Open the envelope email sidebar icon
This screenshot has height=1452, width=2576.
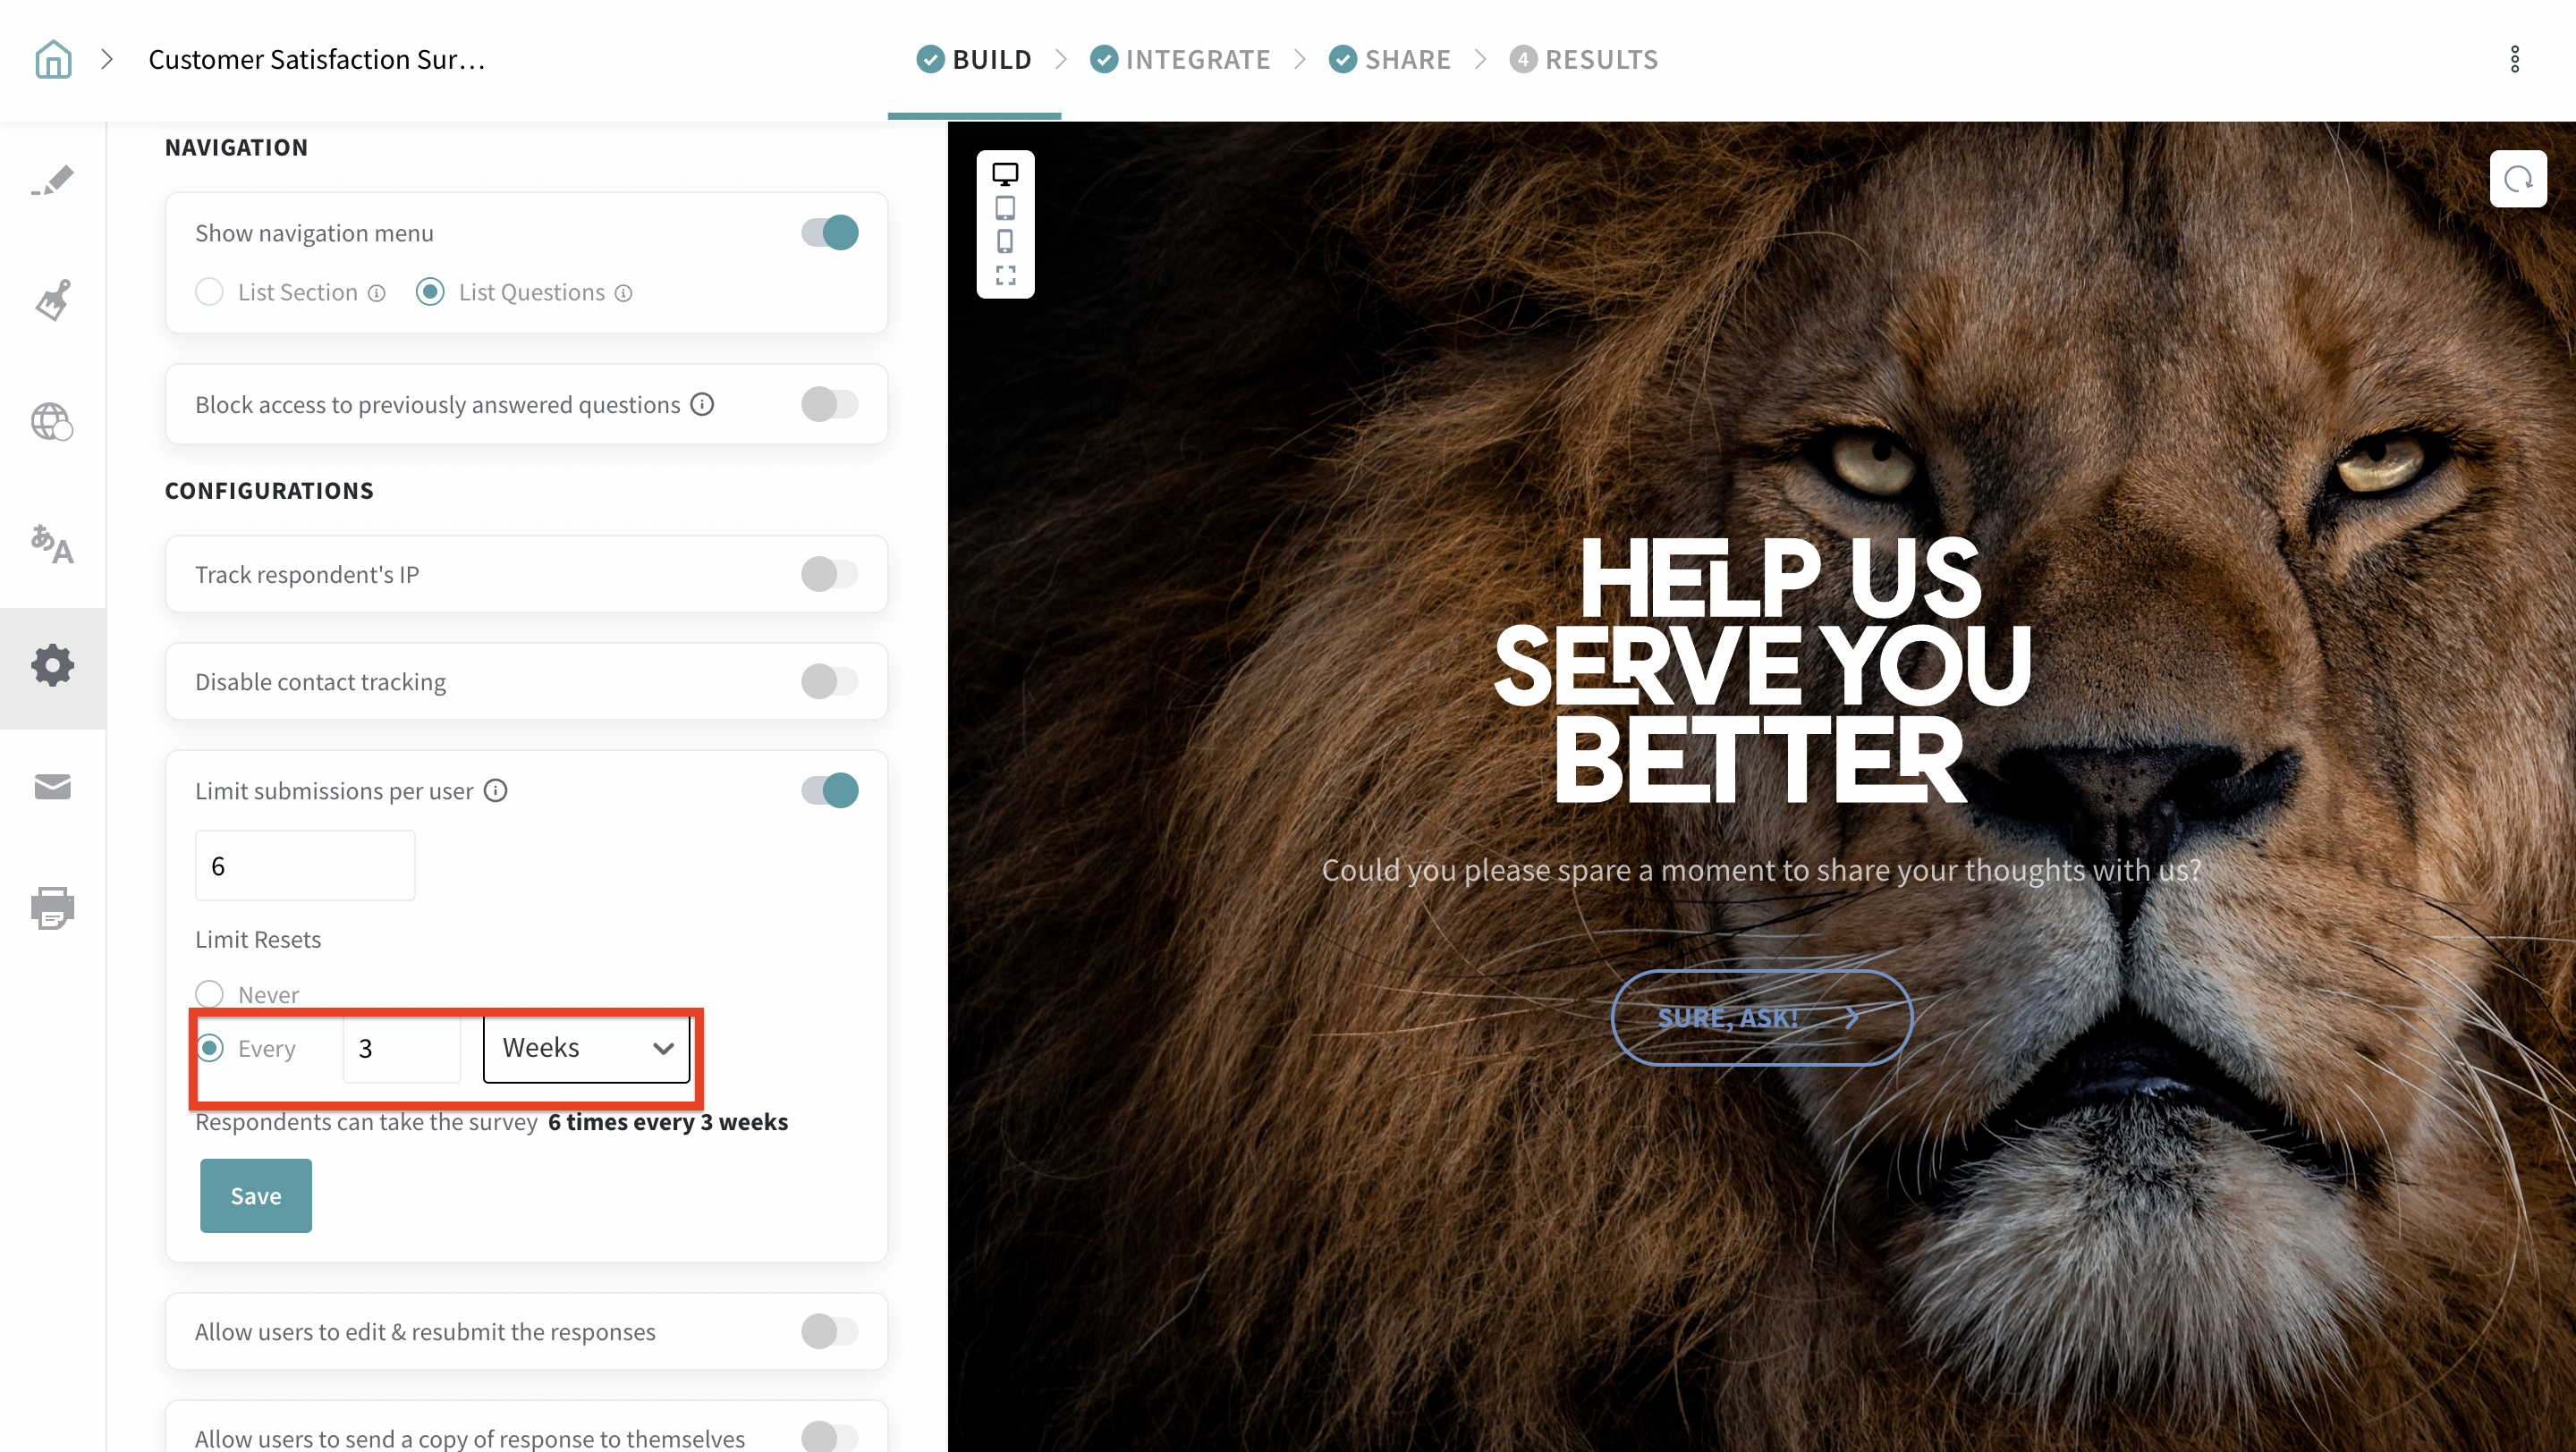point(52,788)
